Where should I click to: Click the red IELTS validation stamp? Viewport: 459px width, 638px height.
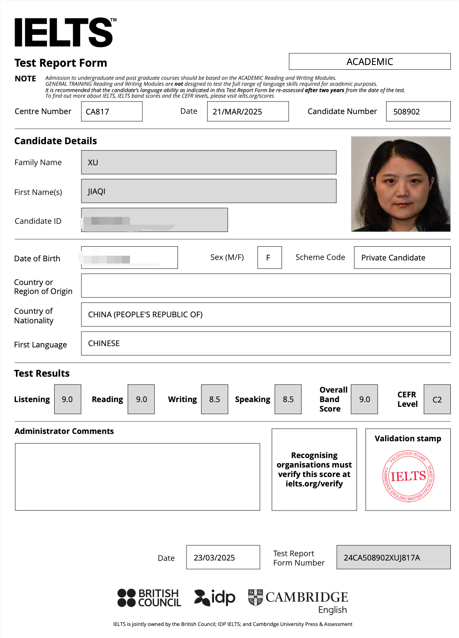coord(409,476)
